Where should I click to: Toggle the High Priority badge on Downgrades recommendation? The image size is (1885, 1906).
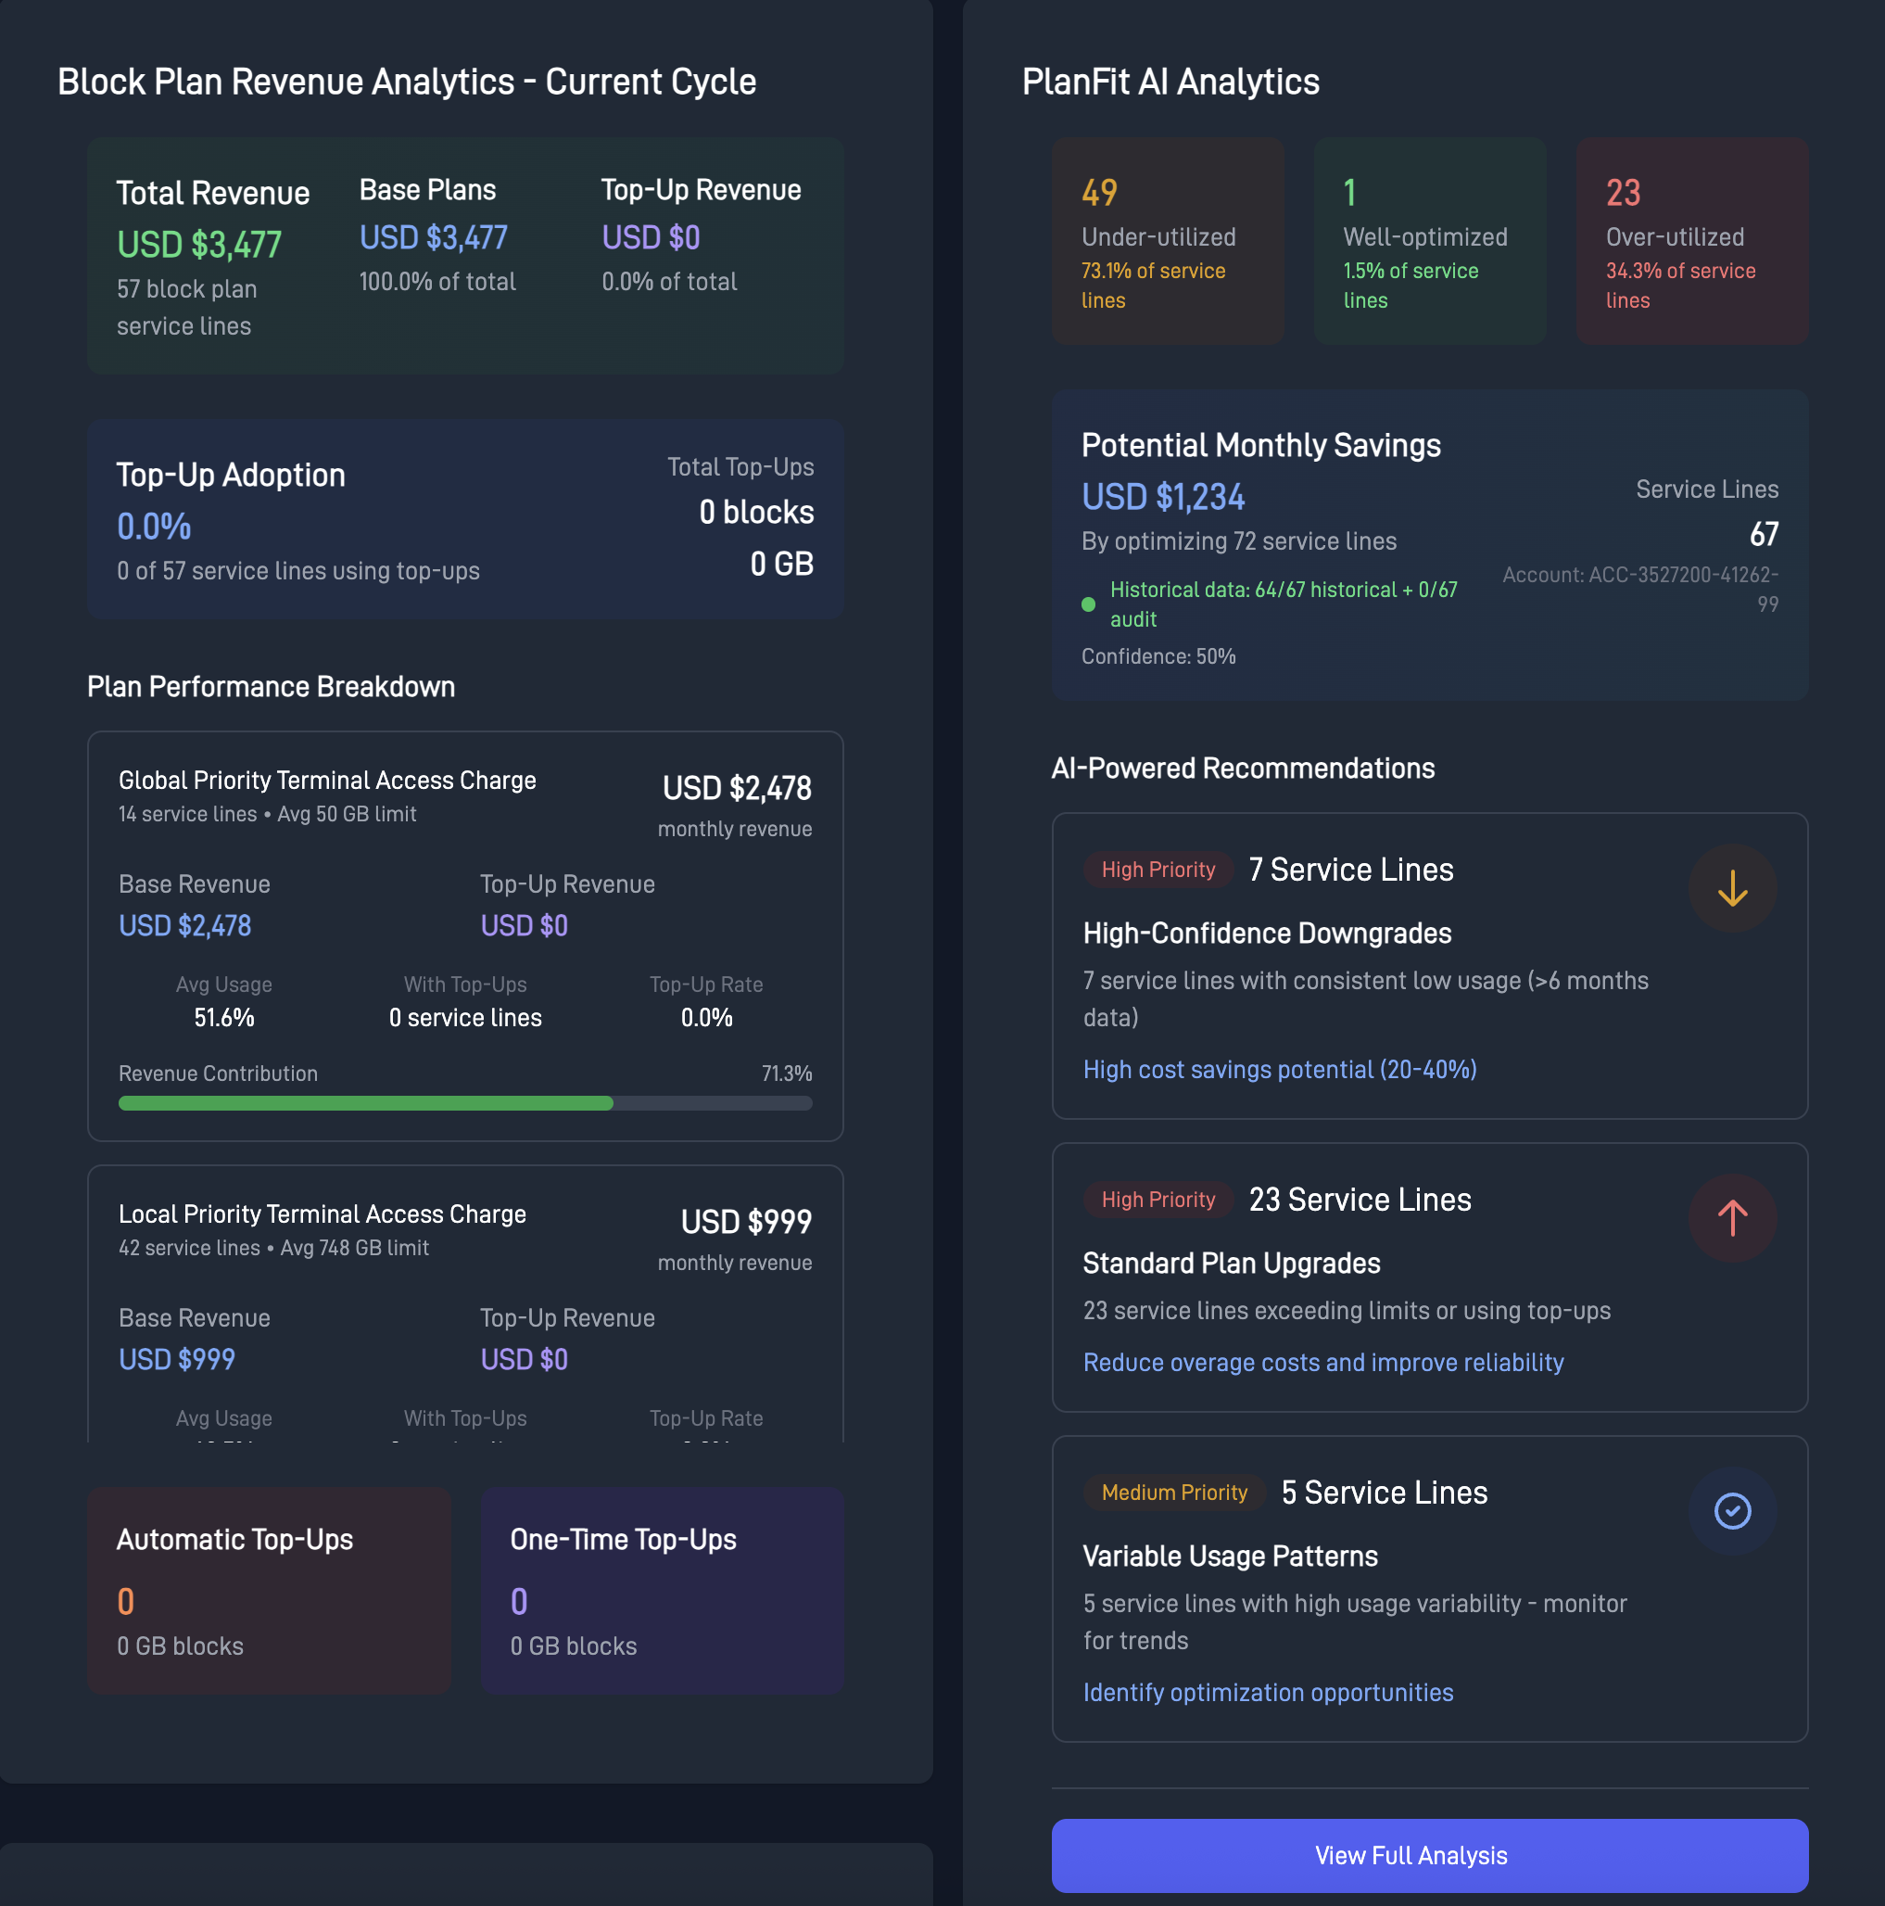coord(1158,870)
